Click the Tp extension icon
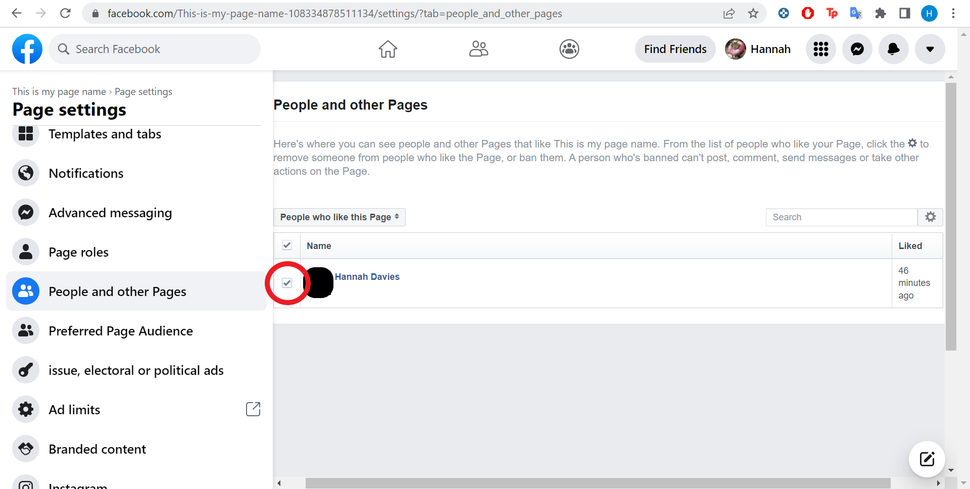This screenshot has height=489, width=970. coord(832,14)
